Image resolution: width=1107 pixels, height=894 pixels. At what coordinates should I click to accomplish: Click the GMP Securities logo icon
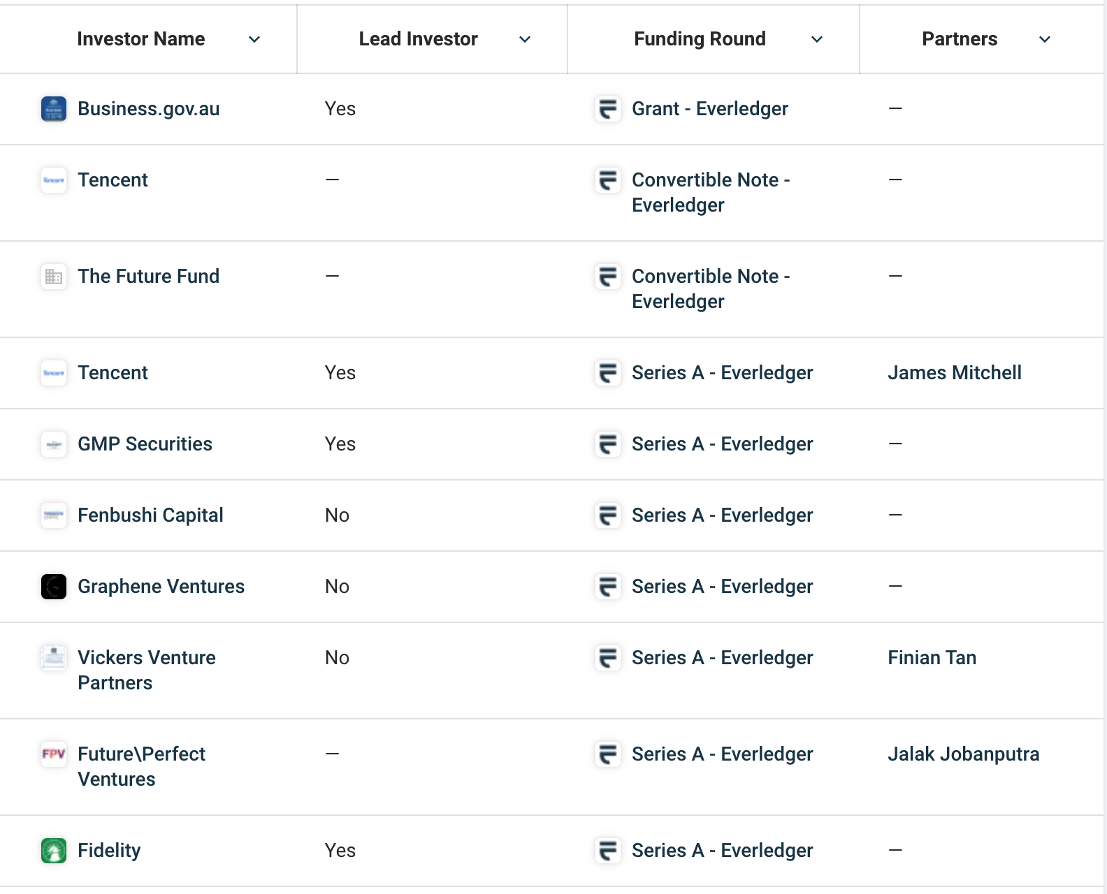(x=54, y=444)
